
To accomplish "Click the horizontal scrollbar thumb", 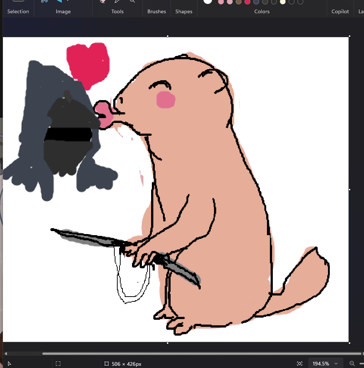I will (x=202, y=353).
